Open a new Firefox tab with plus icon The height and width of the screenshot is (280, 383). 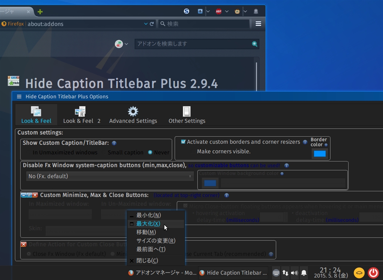point(40,12)
